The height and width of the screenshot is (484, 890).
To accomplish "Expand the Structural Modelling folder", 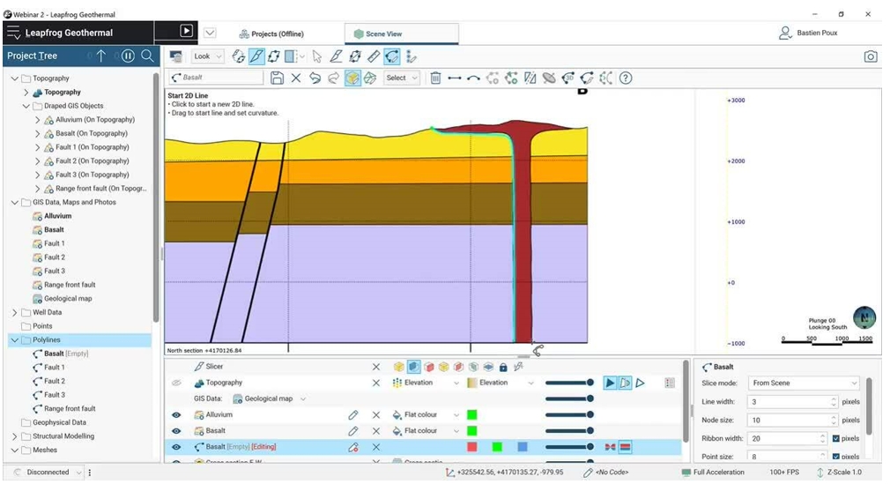I will [14, 436].
